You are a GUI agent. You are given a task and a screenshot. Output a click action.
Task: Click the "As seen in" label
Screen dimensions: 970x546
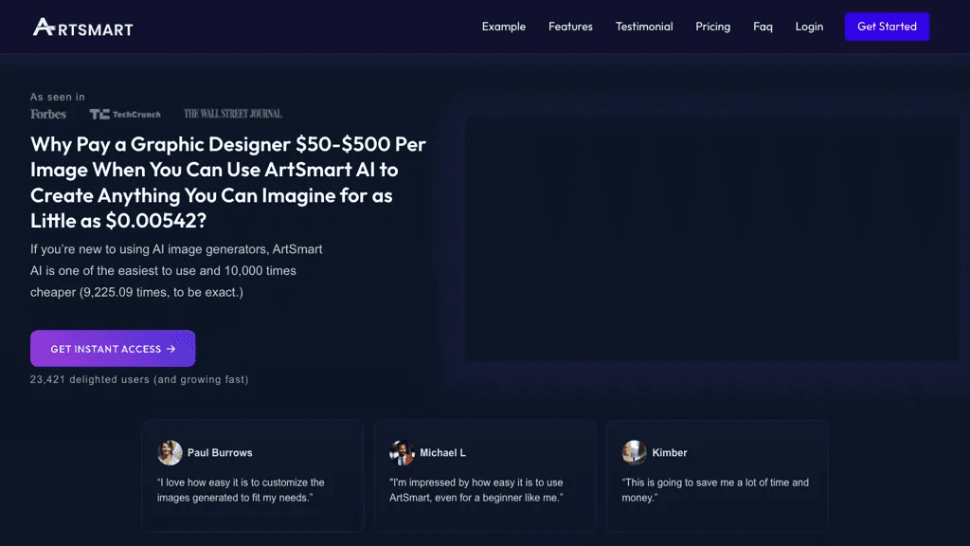coord(58,97)
